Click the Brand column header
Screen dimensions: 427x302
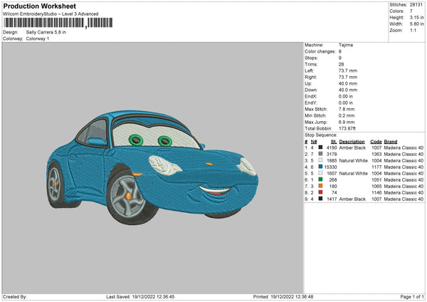click(x=391, y=141)
